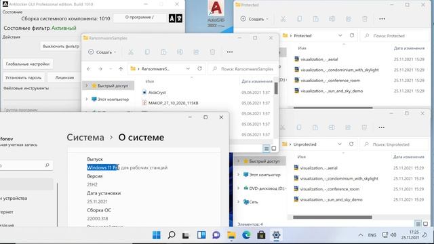Open the Windows Start menu

point(157,235)
